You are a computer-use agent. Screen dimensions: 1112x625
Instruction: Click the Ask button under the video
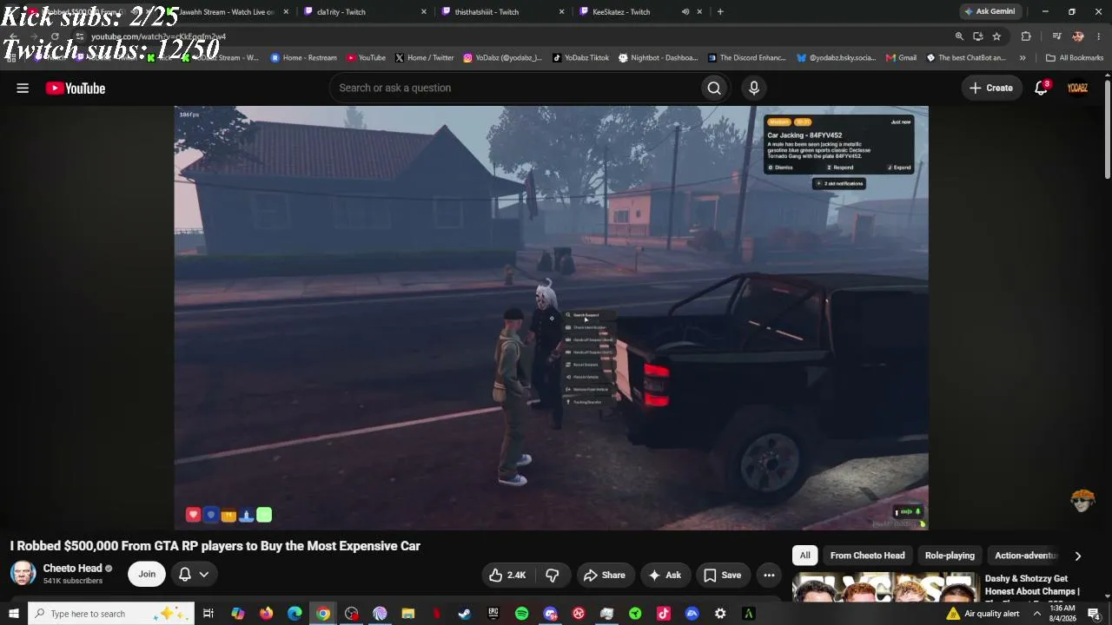coord(665,575)
